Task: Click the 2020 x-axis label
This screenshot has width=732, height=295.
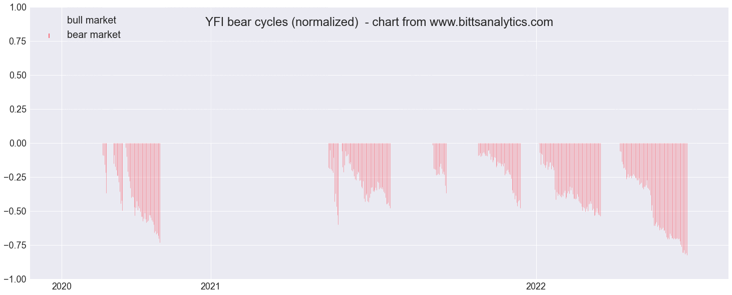Action: click(x=62, y=286)
